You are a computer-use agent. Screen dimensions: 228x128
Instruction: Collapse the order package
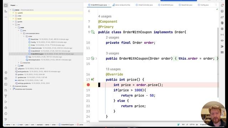pos(24,36)
